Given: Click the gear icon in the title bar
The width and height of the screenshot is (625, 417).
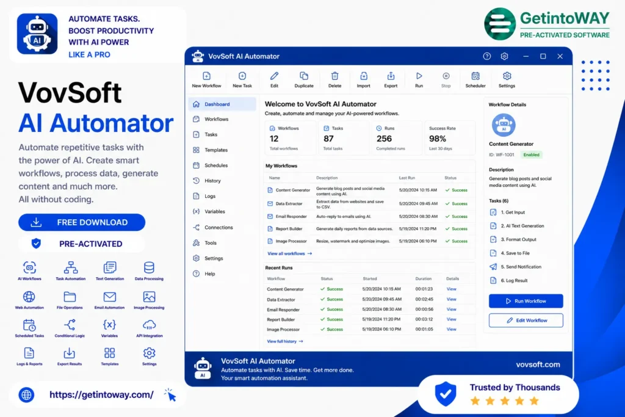Looking at the screenshot, I should coord(504,56).
